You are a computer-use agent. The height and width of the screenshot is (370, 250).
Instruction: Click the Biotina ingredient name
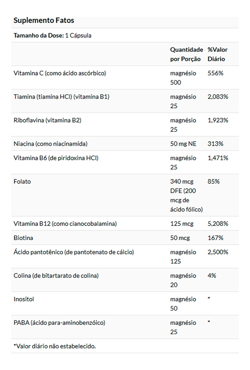click(23, 238)
